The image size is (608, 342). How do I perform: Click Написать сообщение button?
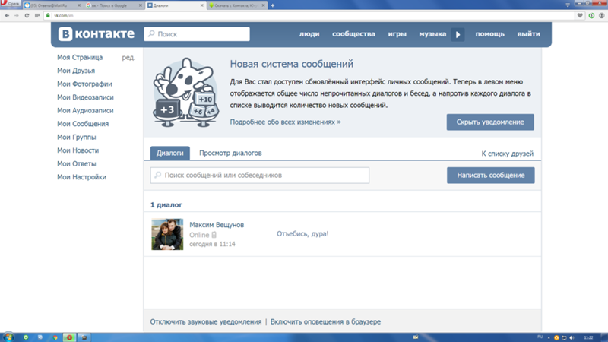(x=490, y=176)
